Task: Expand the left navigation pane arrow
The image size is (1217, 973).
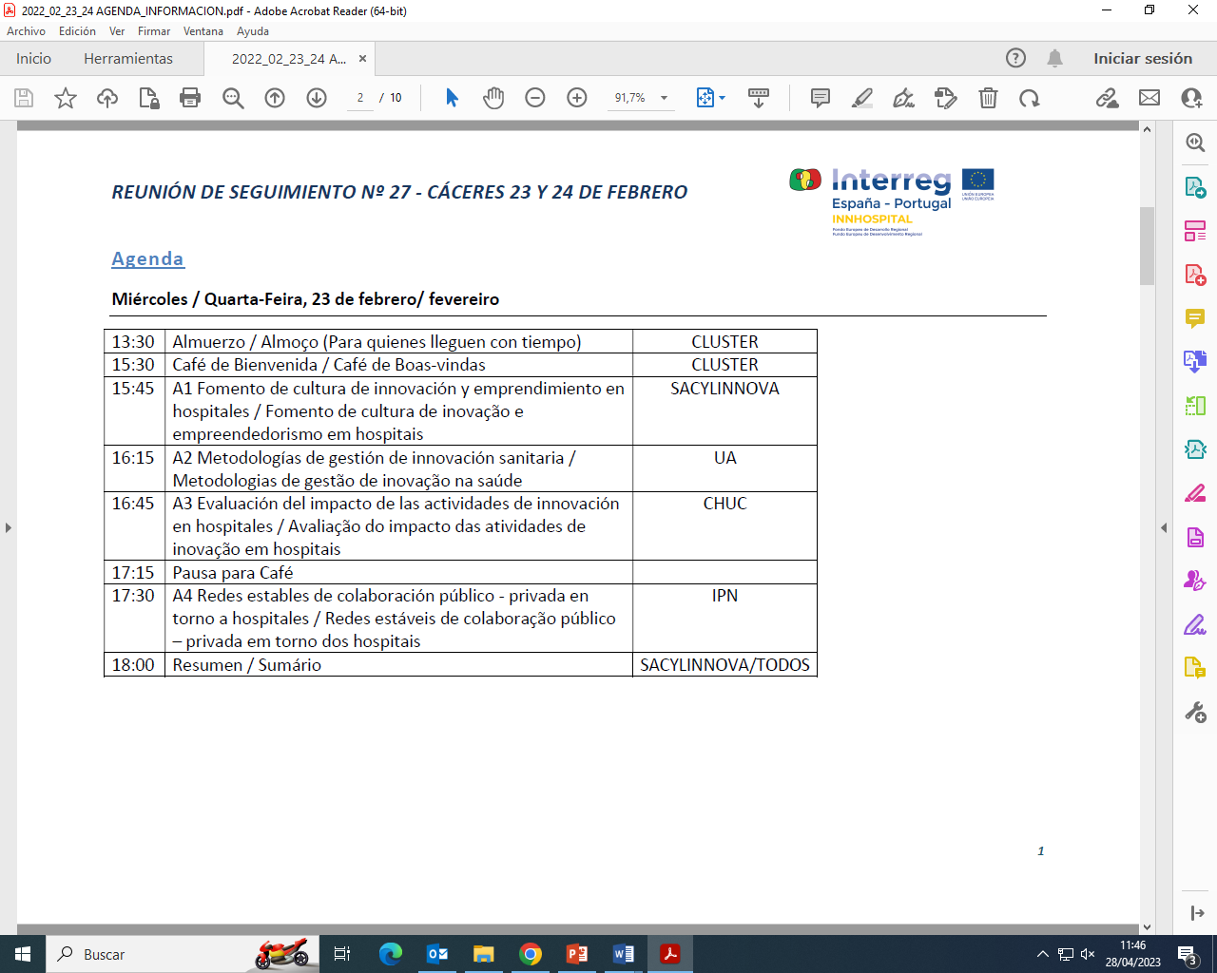Action: (x=9, y=527)
